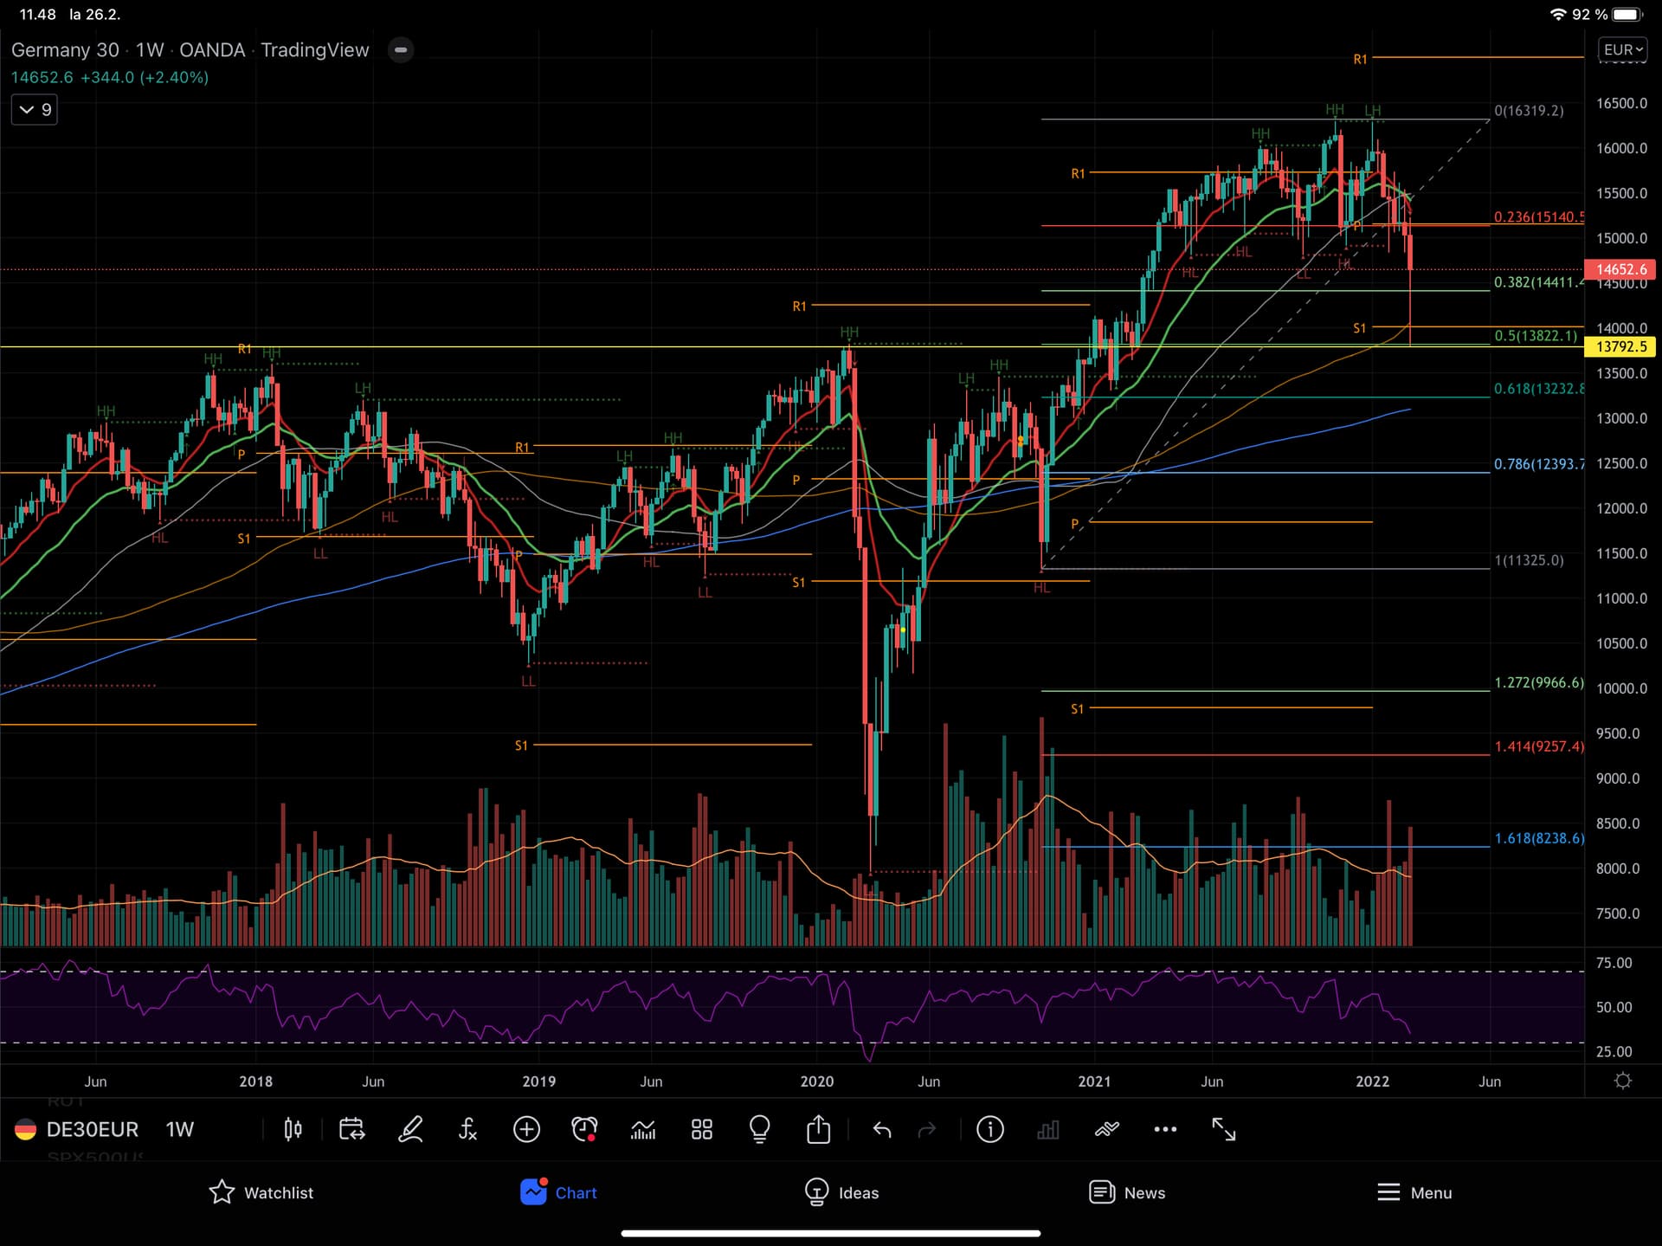This screenshot has height=1246, width=1662.
Task: Share the chart with the share icon
Action: tap(818, 1129)
